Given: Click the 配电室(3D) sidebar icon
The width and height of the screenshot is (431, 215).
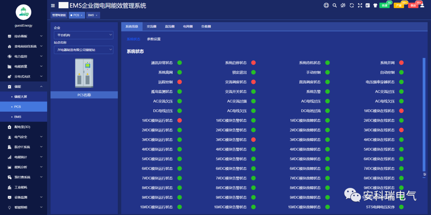Looking at the screenshot, I should point(9,127).
